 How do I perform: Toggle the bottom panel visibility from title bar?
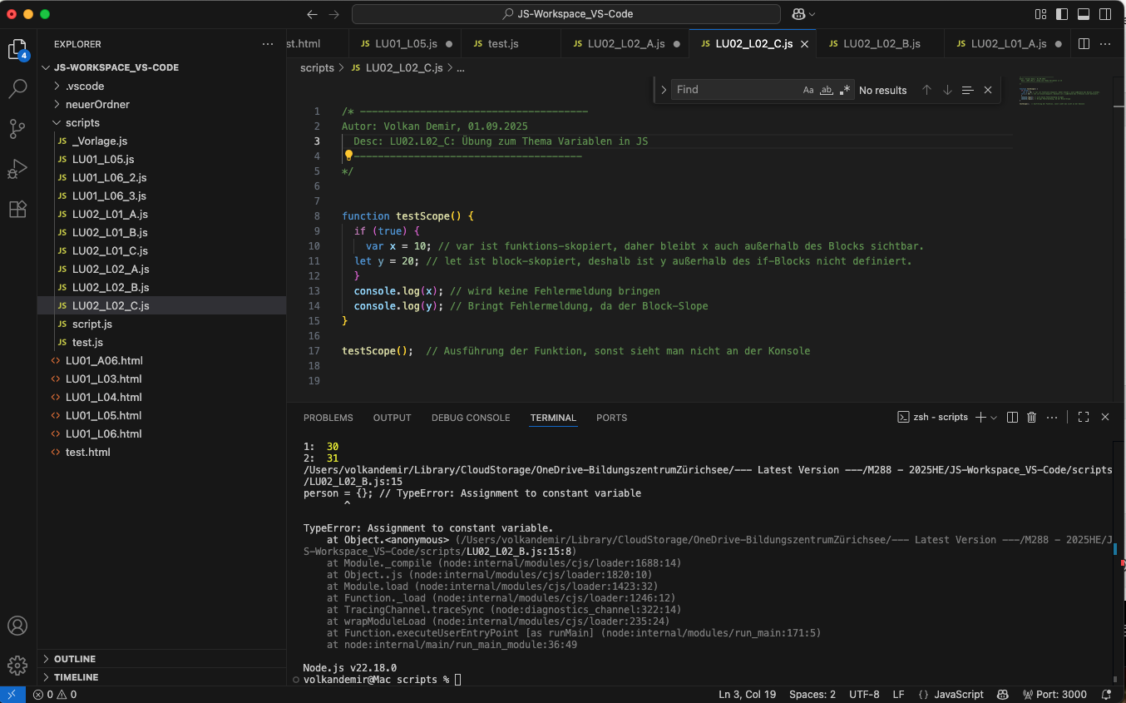[x=1084, y=14]
